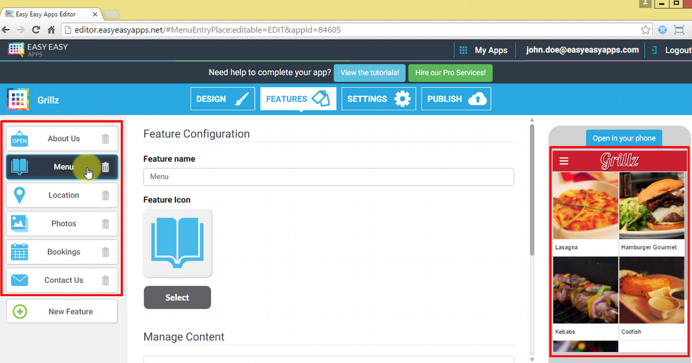The width and height of the screenshot is (692, 363).
Task: Click View the tutorials button
Action: pos(369,73)
